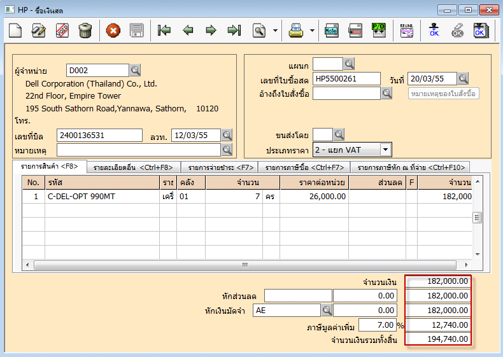
Task: Click หมายเหตุของใบสั่งซื้อ button
Action: click(x=443, y=94)
